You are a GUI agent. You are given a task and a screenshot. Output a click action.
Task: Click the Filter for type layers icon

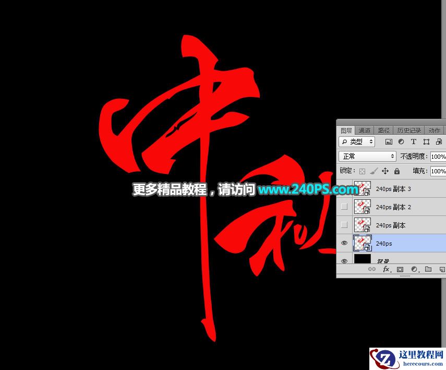click(x=414, y=142)
